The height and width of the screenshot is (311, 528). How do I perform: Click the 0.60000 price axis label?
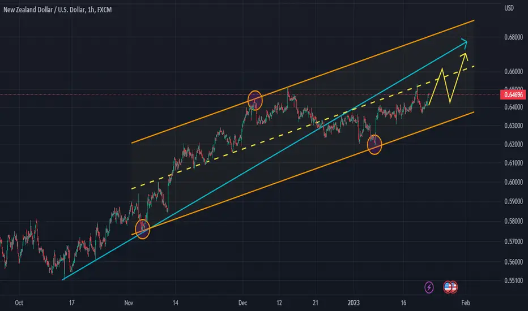click(513, 182)
